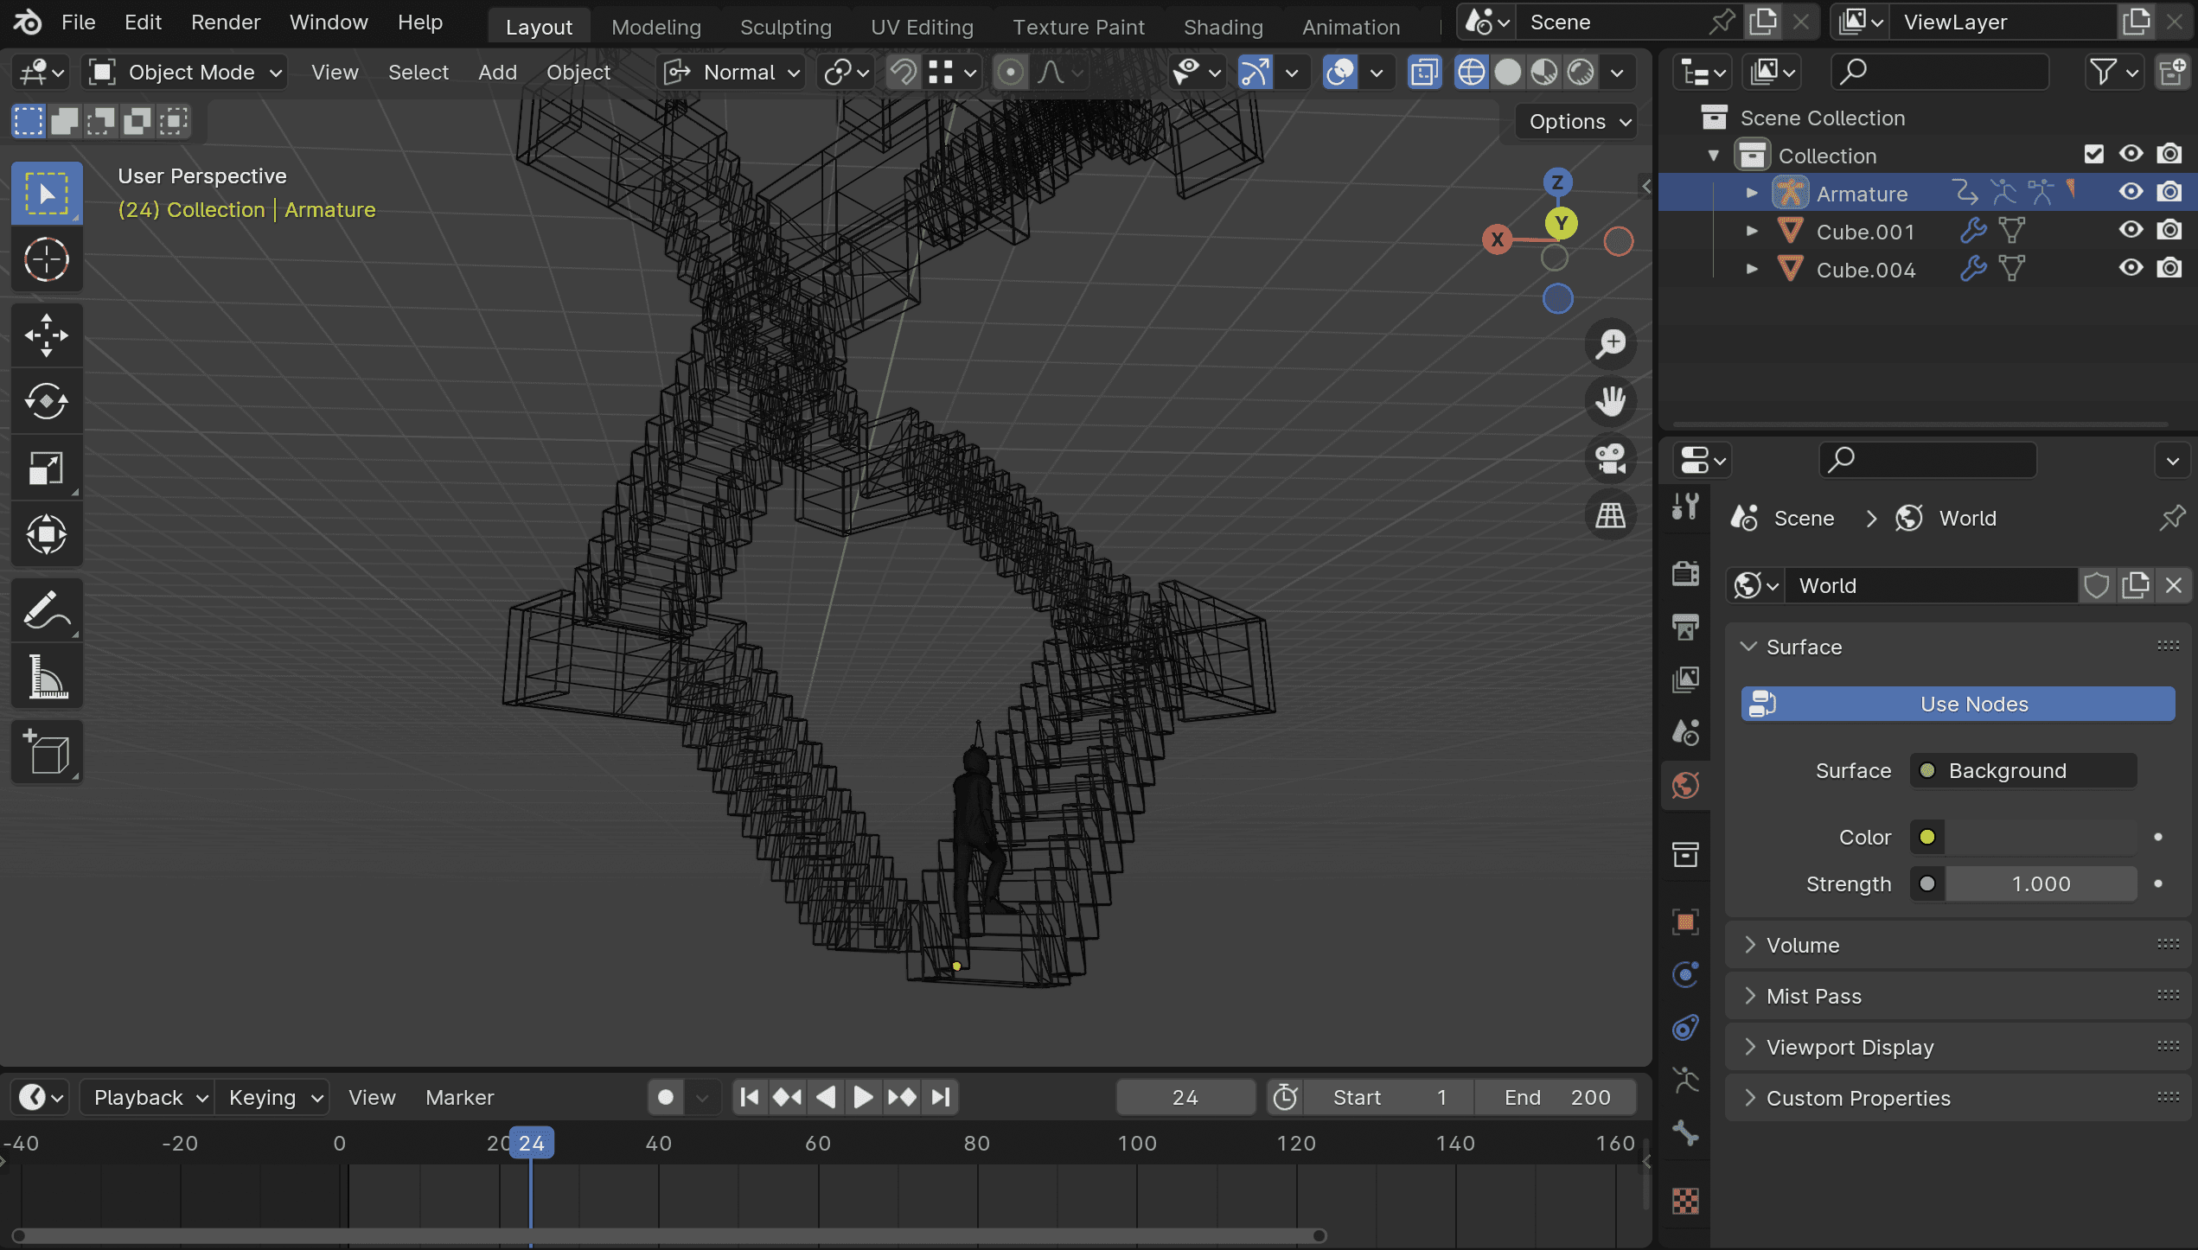2198x1250 pixels.
Task: Click the End frame field
Action: point(1556,1097)
